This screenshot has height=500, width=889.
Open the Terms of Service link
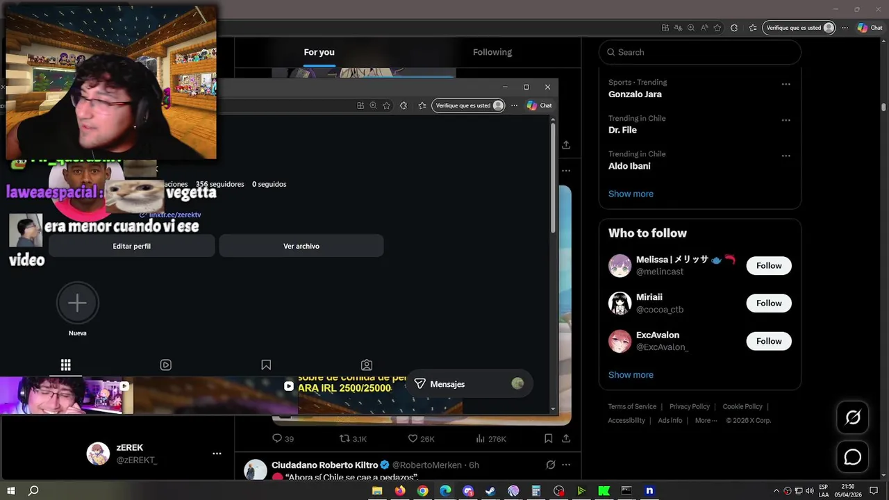click(x=632, y=407)
